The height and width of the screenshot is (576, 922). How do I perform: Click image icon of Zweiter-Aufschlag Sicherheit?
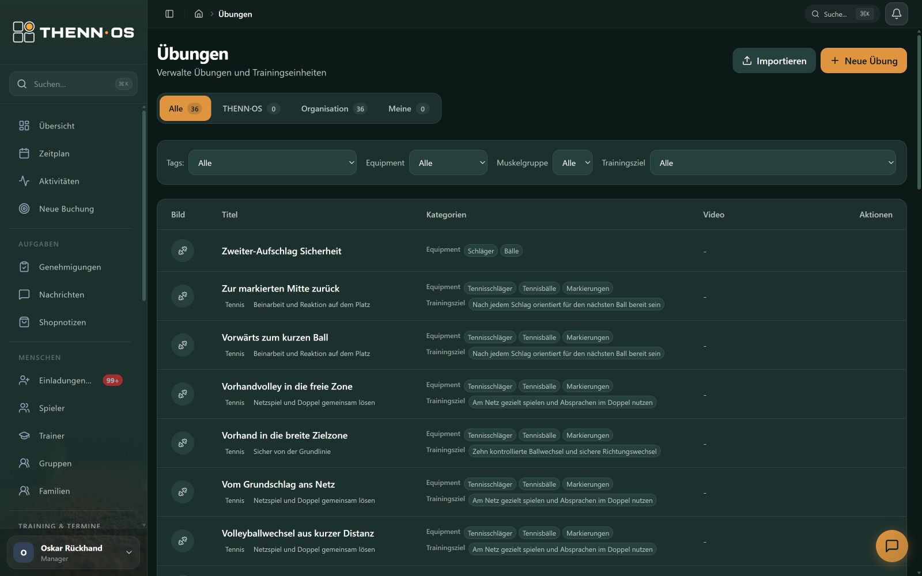pyautogui.click(x=183, y=251)
